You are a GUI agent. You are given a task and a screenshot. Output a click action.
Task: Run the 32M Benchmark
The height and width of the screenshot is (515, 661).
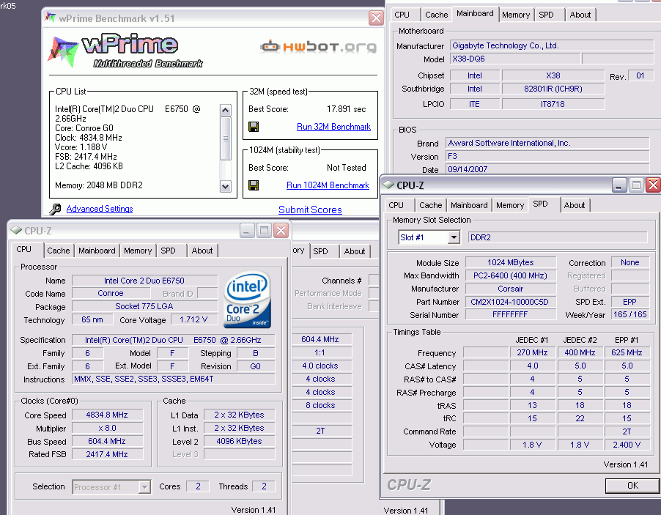tap(333, 127)
